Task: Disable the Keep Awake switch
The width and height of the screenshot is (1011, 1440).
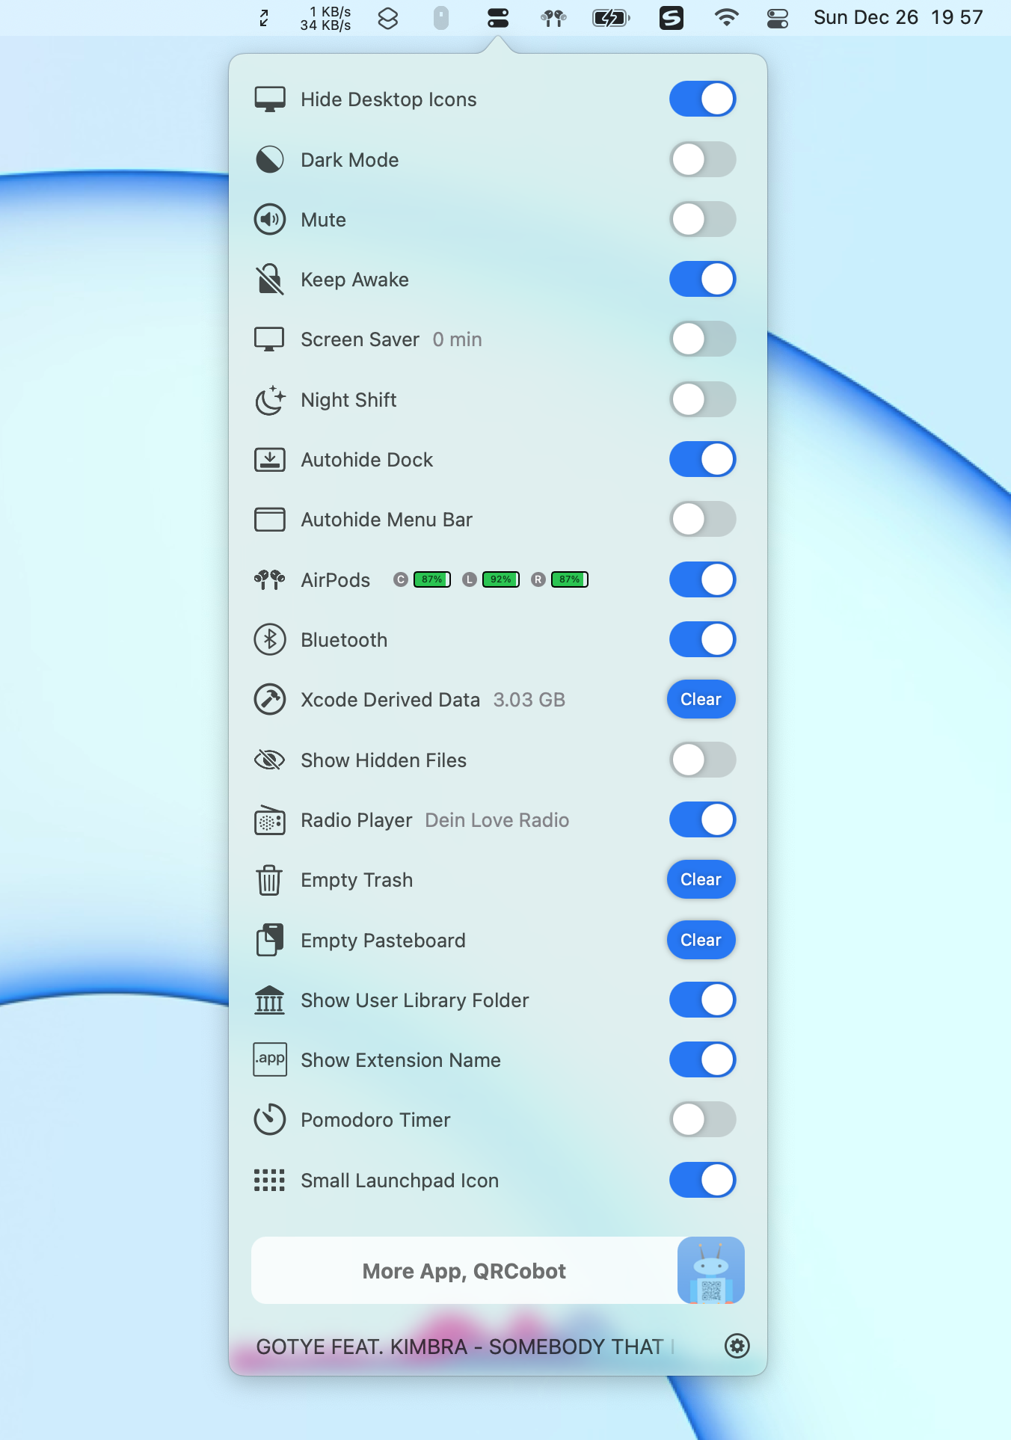Action: click(x=702, y=279)
